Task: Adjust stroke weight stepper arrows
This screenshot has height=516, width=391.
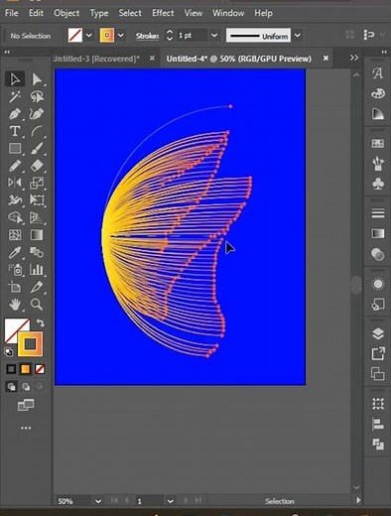Action: [170, 35]
